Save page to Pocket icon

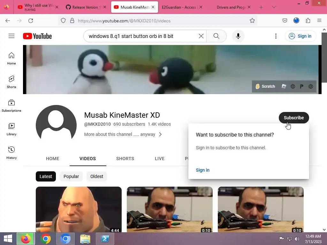pos(285,21)
